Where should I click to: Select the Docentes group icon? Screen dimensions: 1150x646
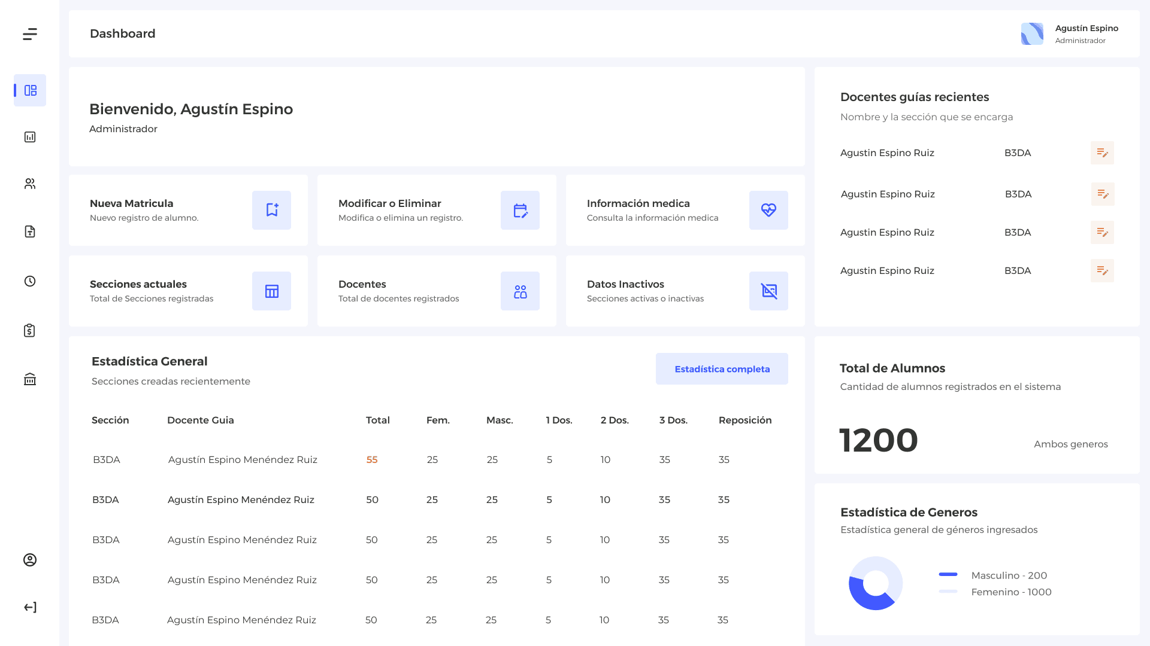520,291
